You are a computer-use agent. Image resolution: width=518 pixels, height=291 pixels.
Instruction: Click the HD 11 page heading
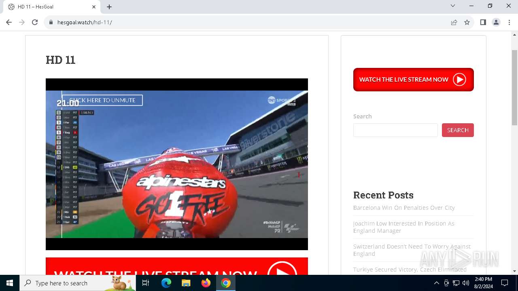pyautogui.click(x=61, y=60)
